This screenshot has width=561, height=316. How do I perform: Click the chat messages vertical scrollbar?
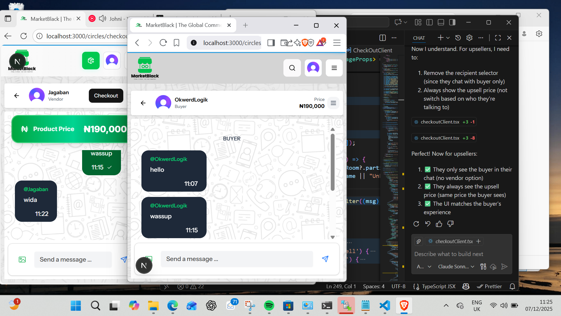(333, 162)
